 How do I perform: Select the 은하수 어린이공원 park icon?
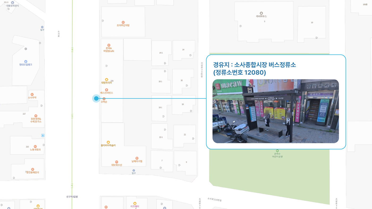pos(277,151)
